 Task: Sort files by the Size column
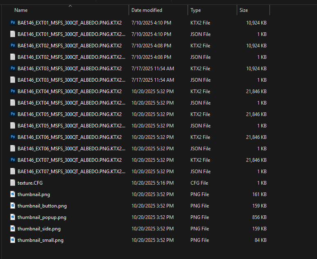click(244, 10)
